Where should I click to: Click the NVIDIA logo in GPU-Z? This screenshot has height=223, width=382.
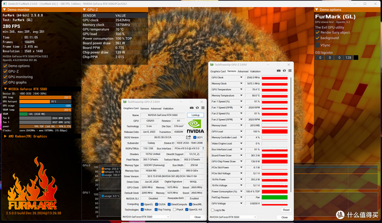pyautogui.click(x=195, y=126)
